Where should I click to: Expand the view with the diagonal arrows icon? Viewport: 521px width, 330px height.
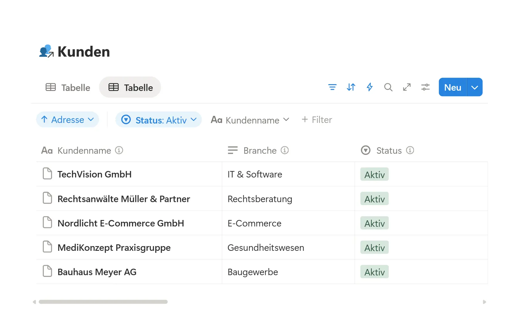click(407, 87)
